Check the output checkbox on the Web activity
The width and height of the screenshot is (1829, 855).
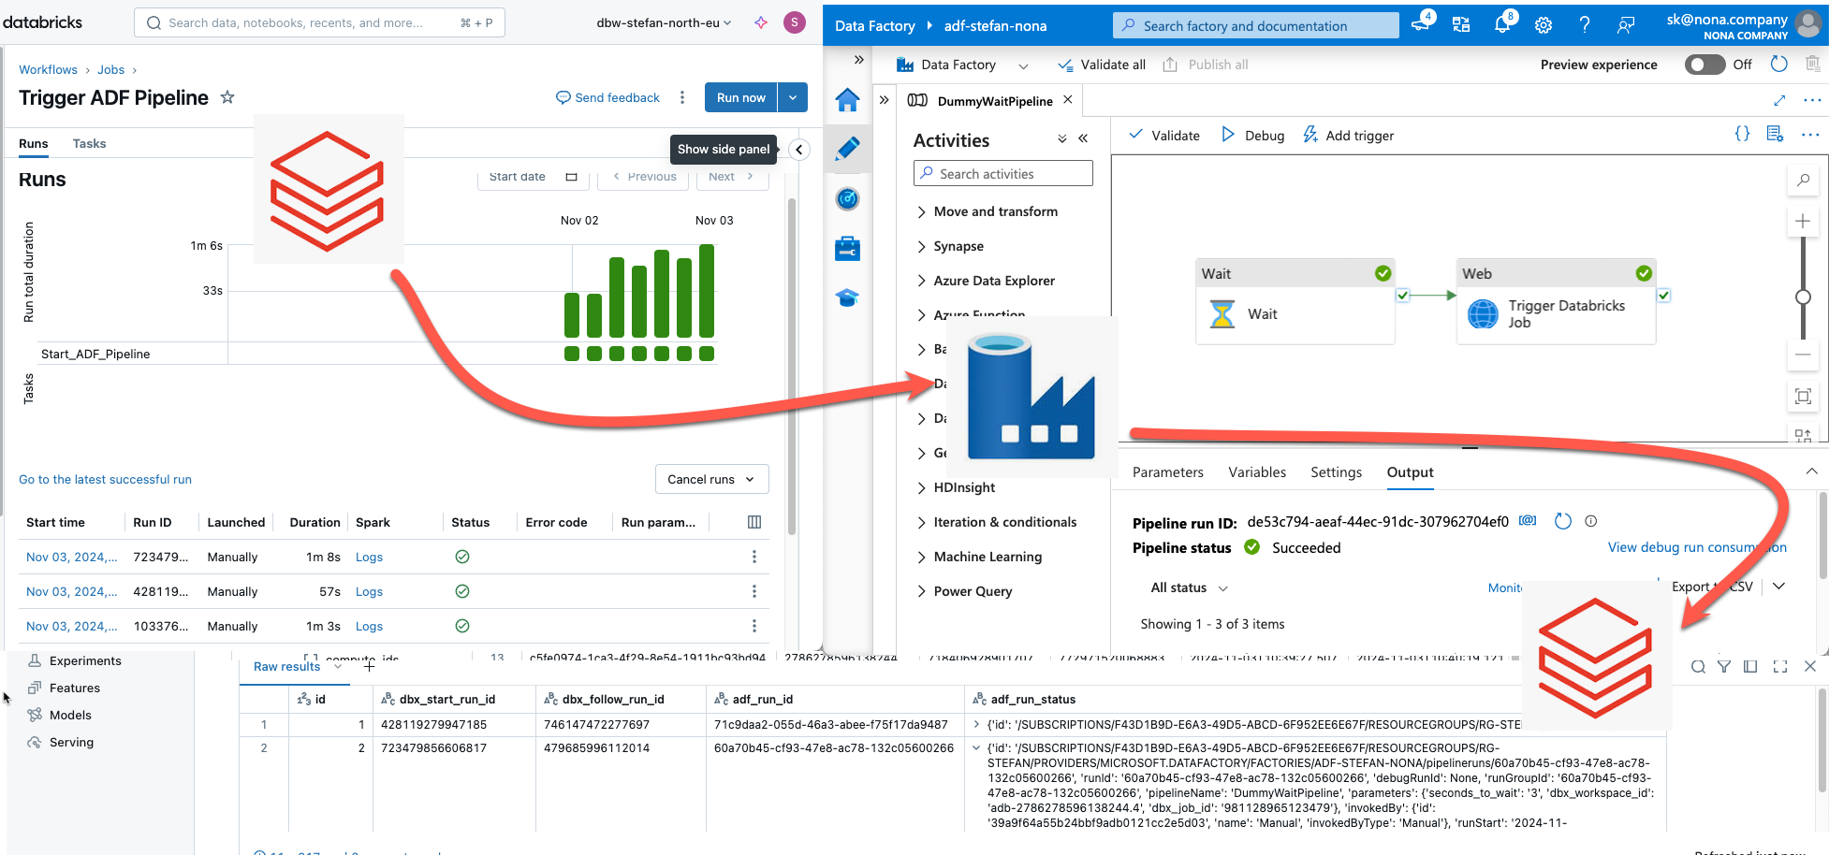coord(1664,295)
